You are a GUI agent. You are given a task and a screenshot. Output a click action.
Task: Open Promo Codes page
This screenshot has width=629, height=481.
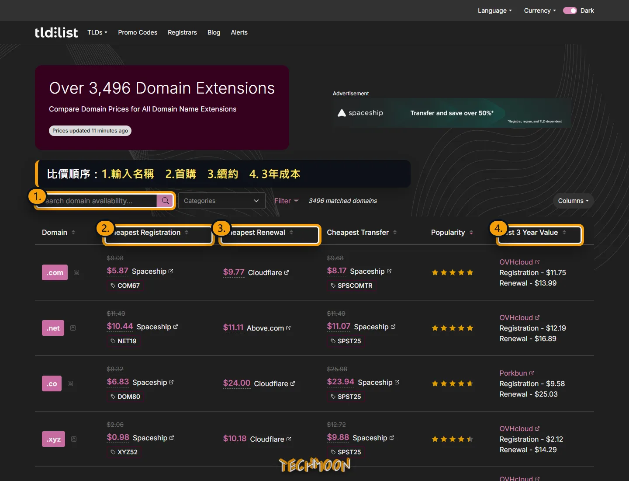tap(138, 32)
